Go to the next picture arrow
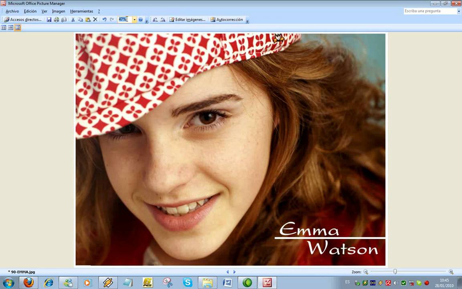 pyautogui.click(x=235, y=272)
